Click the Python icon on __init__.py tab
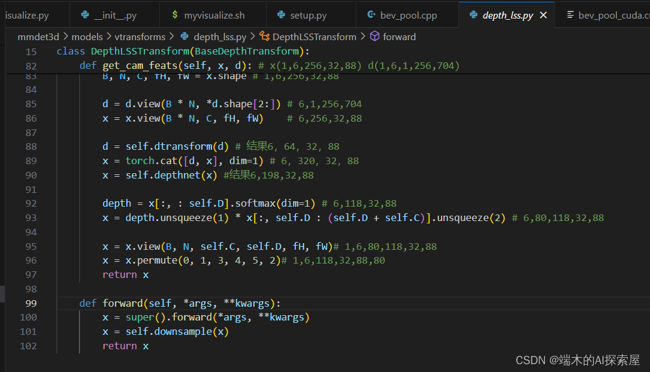Viewport: 650px width, 372px height. point(85,15)
